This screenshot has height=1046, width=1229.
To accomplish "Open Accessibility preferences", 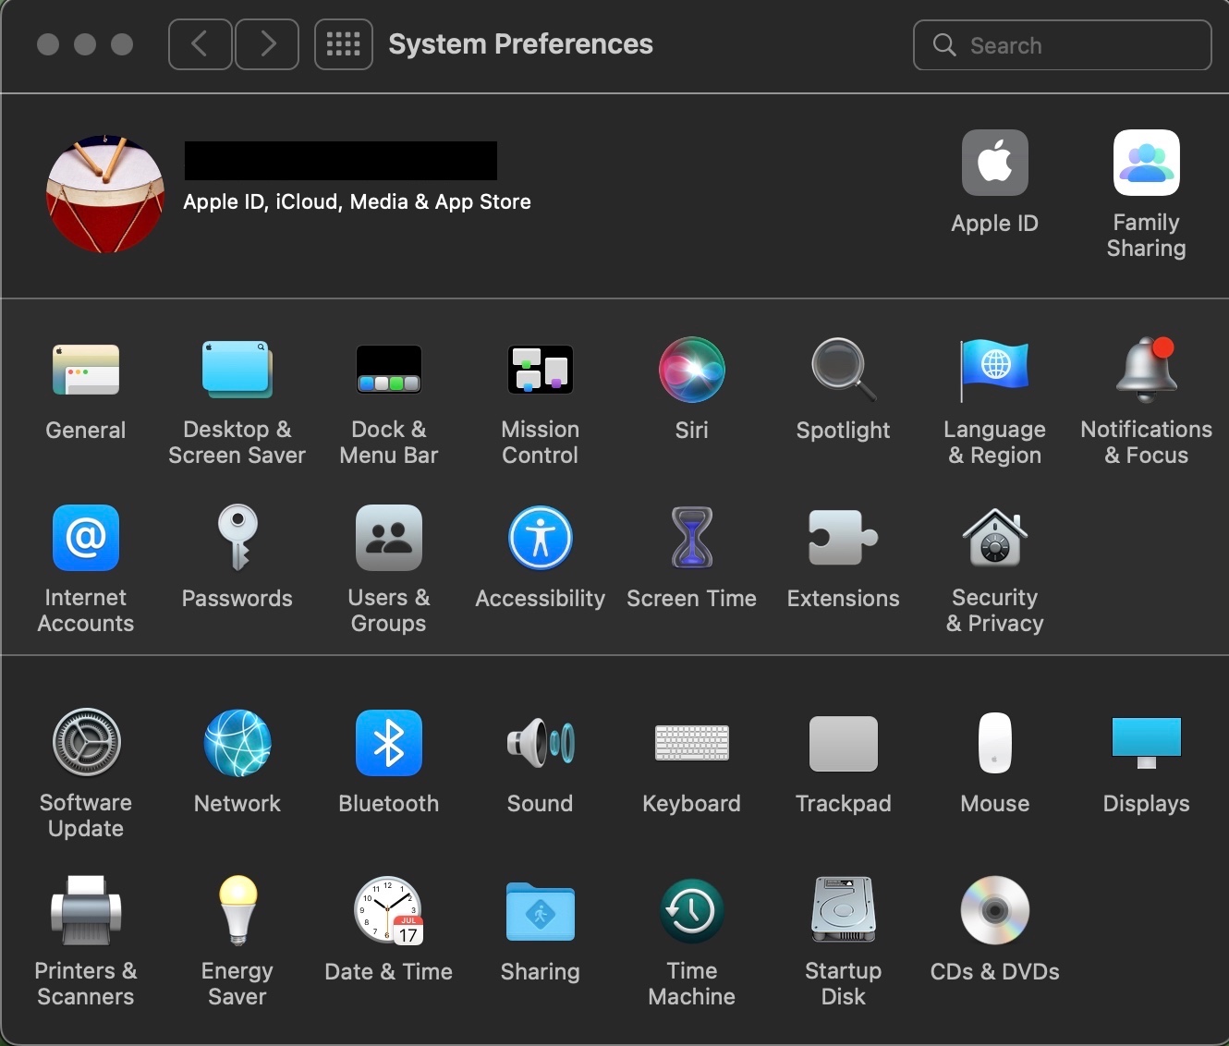I will [x=541, y=538].
